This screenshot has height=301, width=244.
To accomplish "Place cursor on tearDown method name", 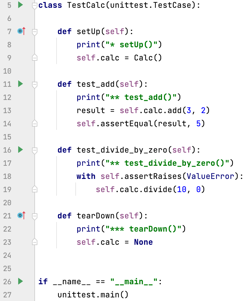I will [x=95, y=216].
